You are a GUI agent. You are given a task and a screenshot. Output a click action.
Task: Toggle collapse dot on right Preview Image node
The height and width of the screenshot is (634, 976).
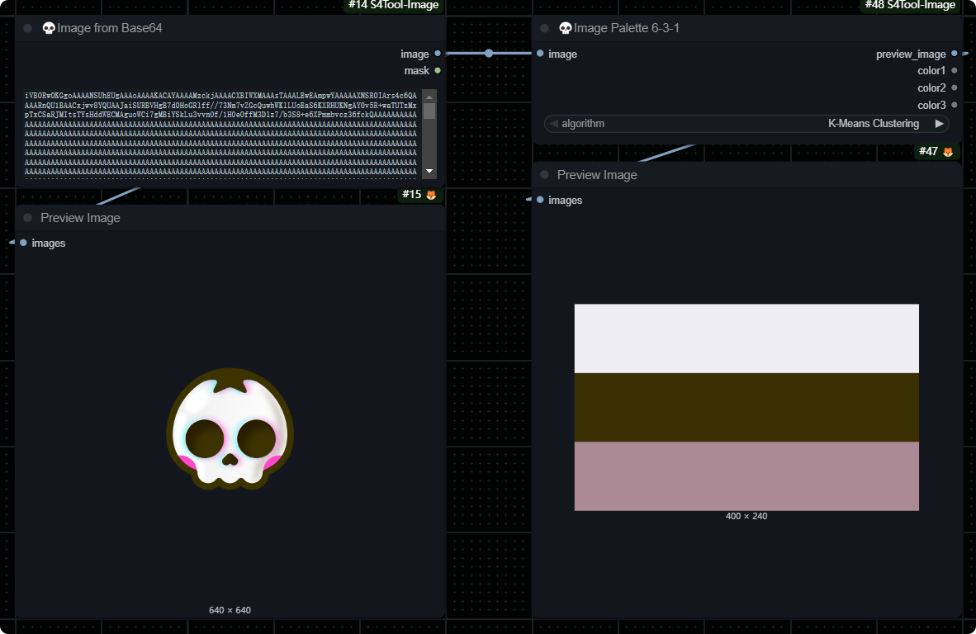544,175
